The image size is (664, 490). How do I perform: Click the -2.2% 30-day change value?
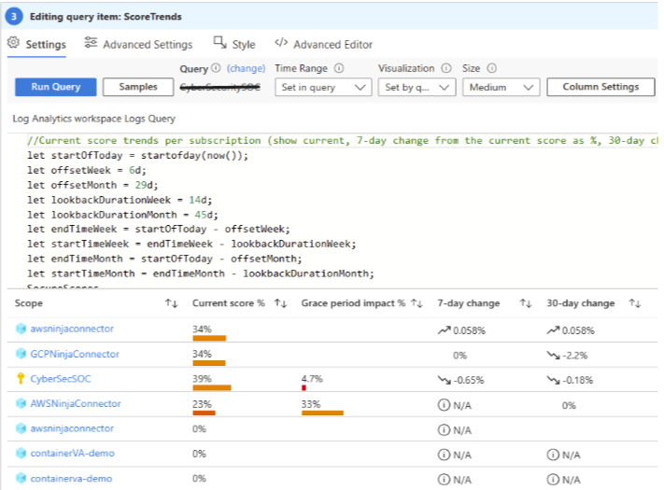[x=574, y=356]
